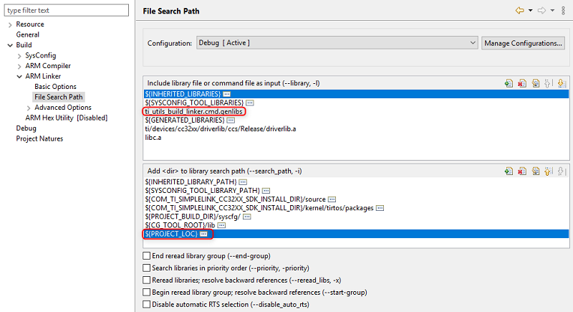Click Delete icon in library file list

[522, 83]
